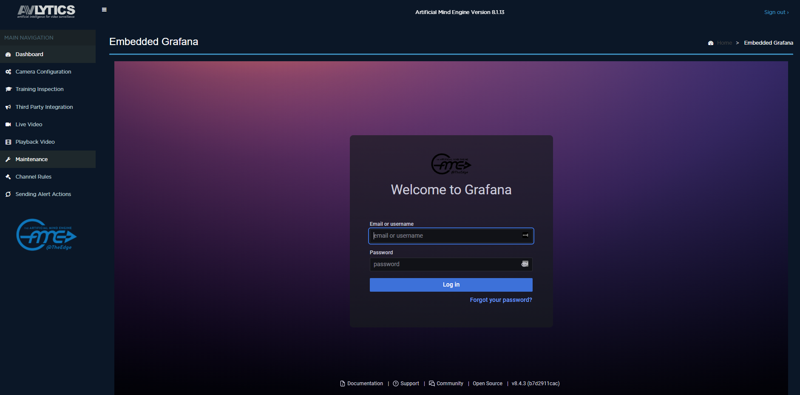Click the Community chat bubbles icon
This screenshot has width=800, height=395.
(432, 384)
